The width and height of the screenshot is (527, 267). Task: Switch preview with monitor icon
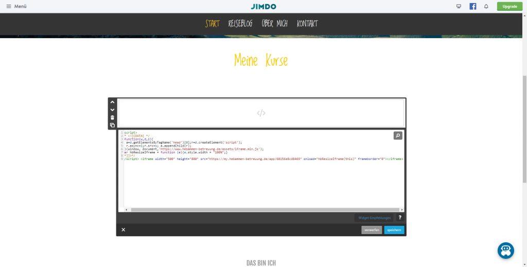(459, 7)
